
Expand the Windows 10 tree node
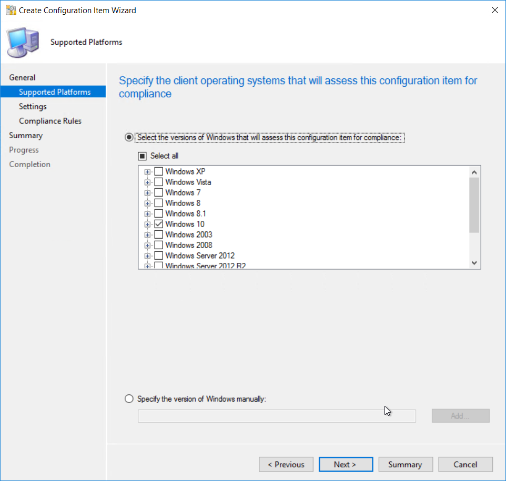tap(148, 224)
